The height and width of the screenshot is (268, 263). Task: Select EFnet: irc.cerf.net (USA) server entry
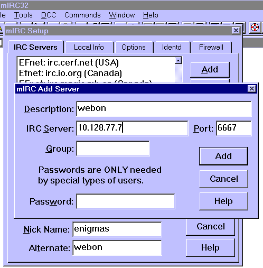(69, 62)
